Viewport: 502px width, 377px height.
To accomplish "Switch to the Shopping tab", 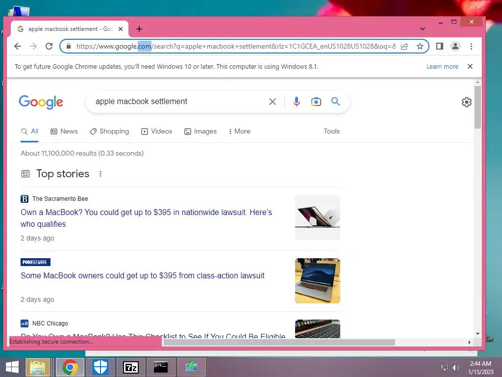I will [x=109, y=132].
